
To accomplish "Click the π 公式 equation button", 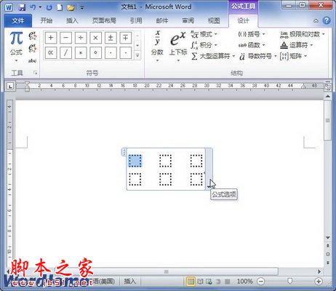I will (x=16, y=43).
